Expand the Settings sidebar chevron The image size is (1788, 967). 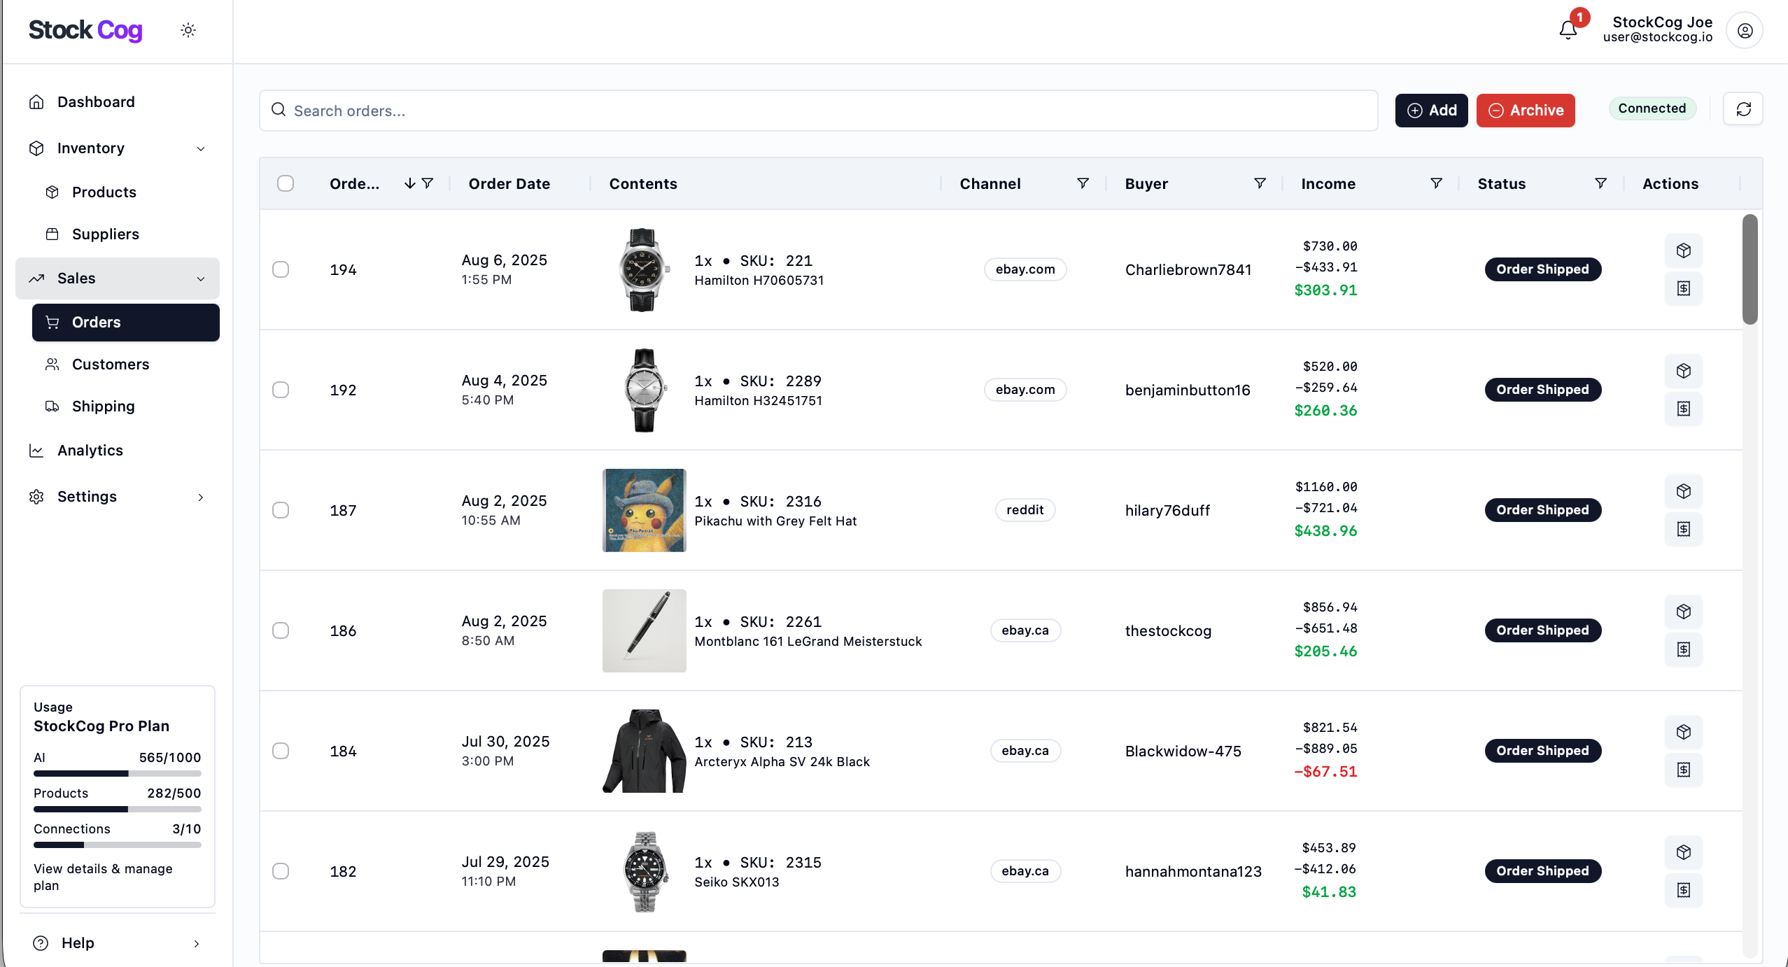[x=200, y=497]
